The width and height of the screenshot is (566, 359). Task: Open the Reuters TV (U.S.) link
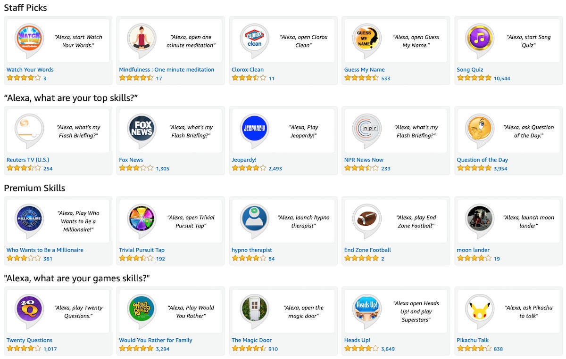tap(28, 160)
